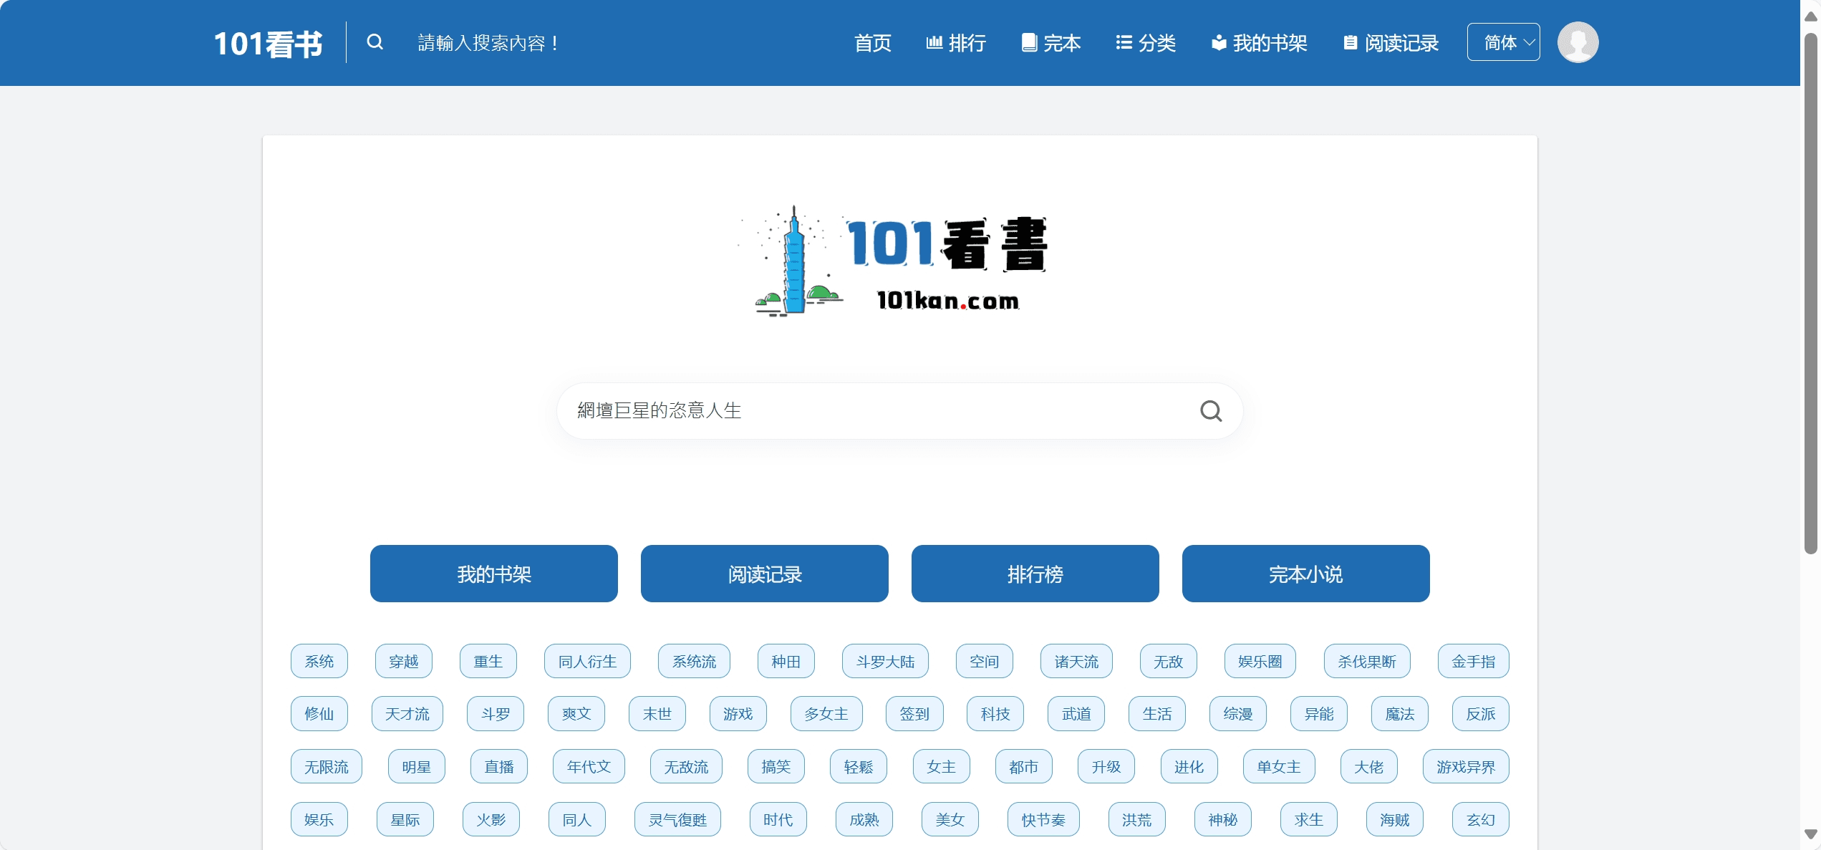Image resolution: width=1821 pixels, height=850 pixels.
Task: Open the user avatar profile icon
Action: (x=1578, y=42)
